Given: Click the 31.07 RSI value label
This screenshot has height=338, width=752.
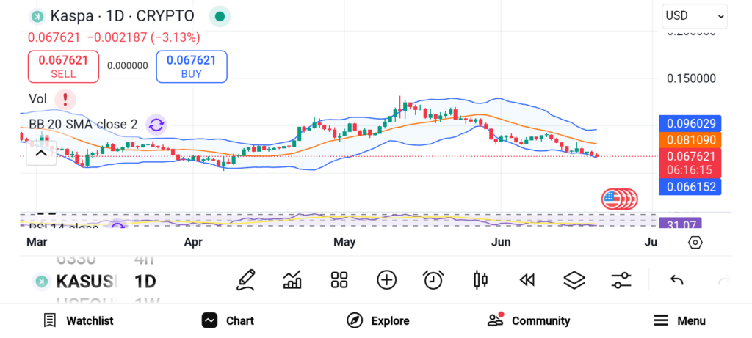Looking at the screenshot, I should click(680, 224).
